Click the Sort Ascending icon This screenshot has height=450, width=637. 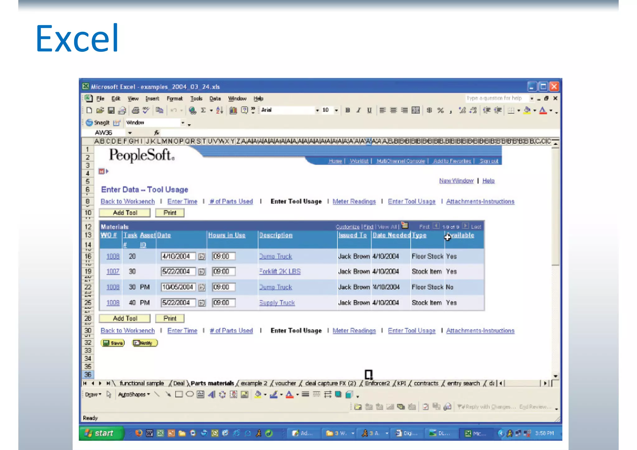point(219,110)
